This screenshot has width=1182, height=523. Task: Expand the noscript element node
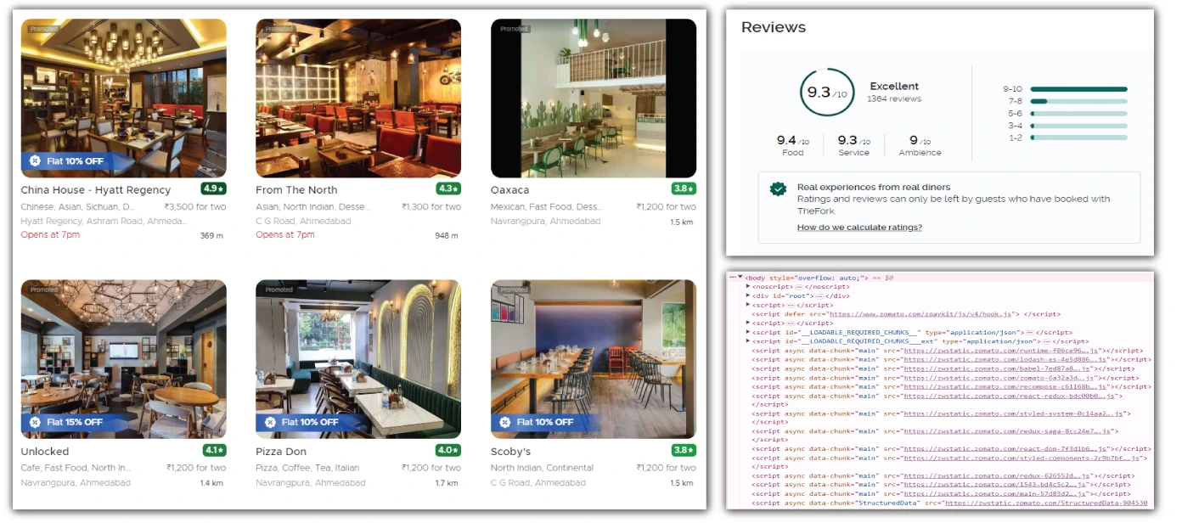(748, 287)
